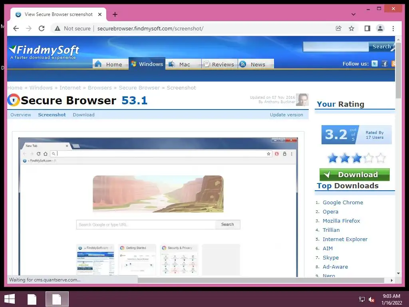Rate with the third star
This screenshot has height=307, width=409.
tap(357, 158)
